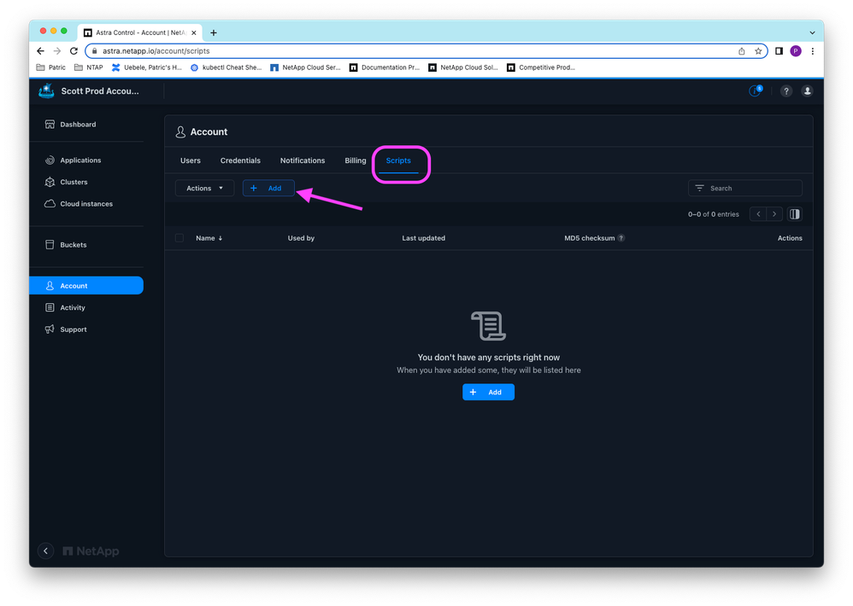
Task: Open the Patric bookmarks folder
Action: [50, 67]
